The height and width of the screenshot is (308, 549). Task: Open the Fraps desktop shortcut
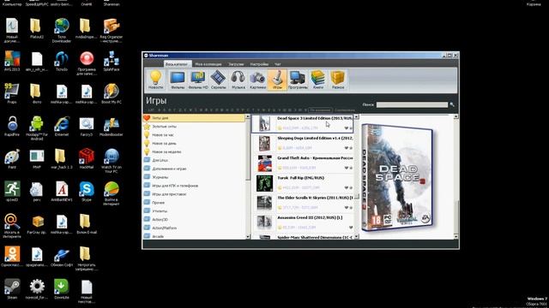point(12,93)
